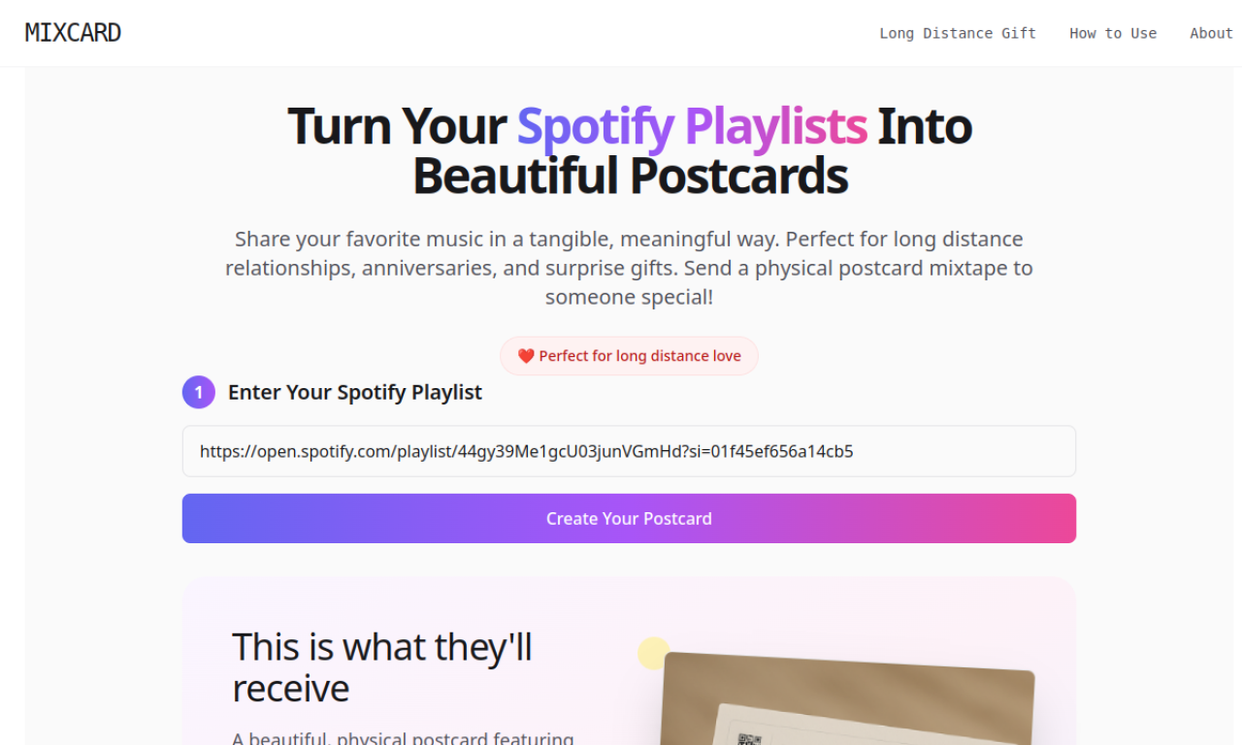Click the 'Share your favorite music' description paragraph
1242x745 pixels.
coord(629,268)
